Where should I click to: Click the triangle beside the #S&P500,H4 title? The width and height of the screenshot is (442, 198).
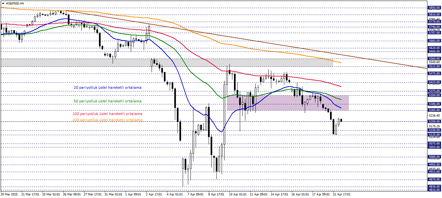3,3
